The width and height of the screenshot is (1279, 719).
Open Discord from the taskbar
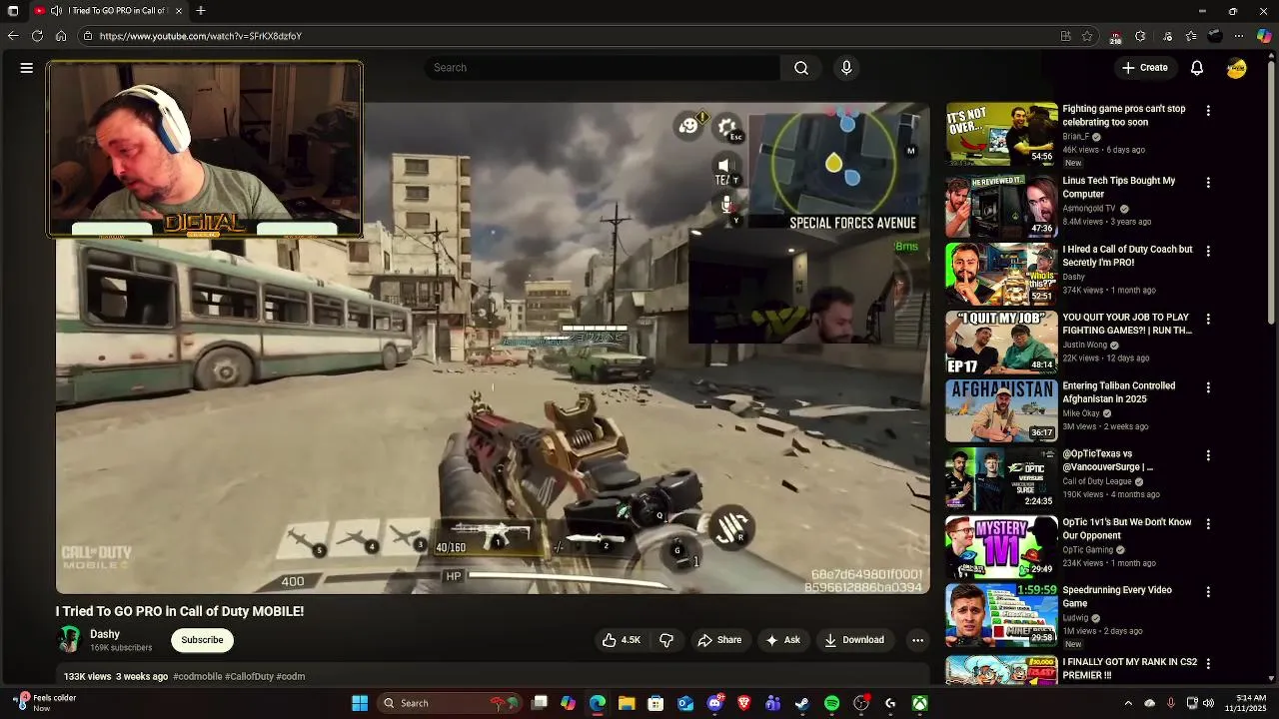[714, 703]
